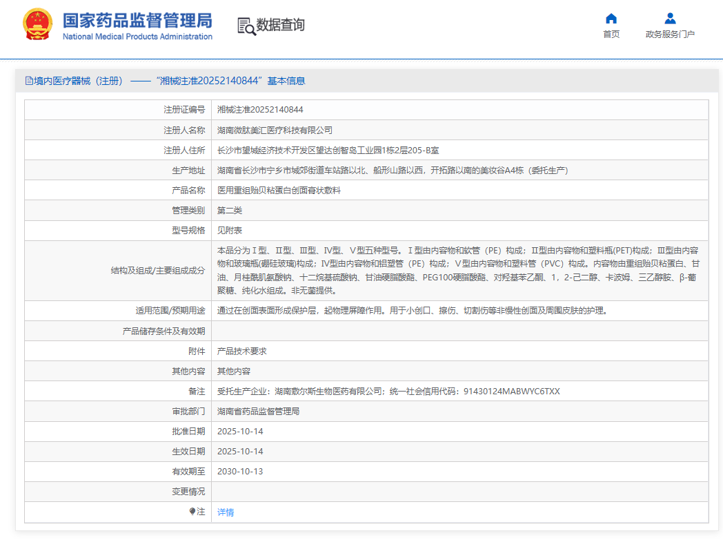The width and height of the screenshot is (723, 540).
Task: Open the 数据查询 data query icon
Action: [x=272, y=26]
